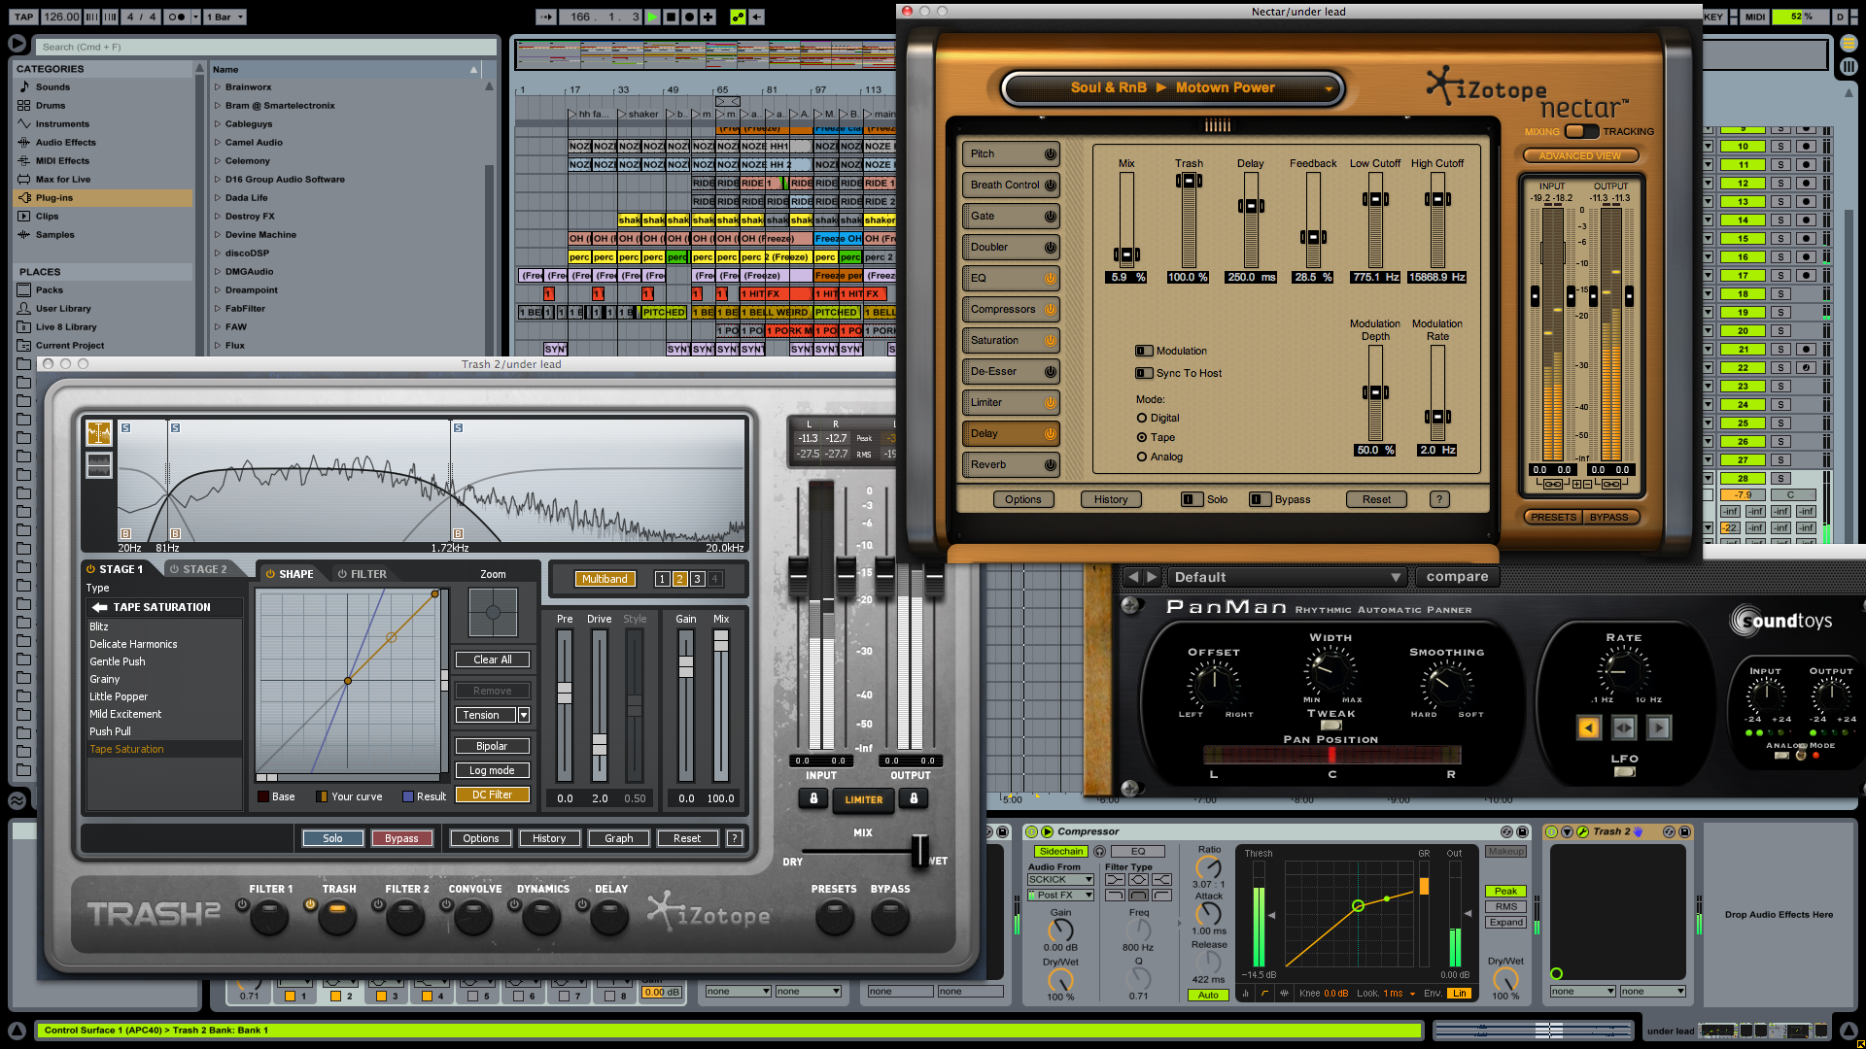Enable Multiband mode in Trash 2

[605, 580]
